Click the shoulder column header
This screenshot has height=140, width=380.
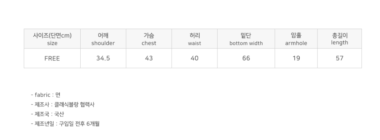103,39
